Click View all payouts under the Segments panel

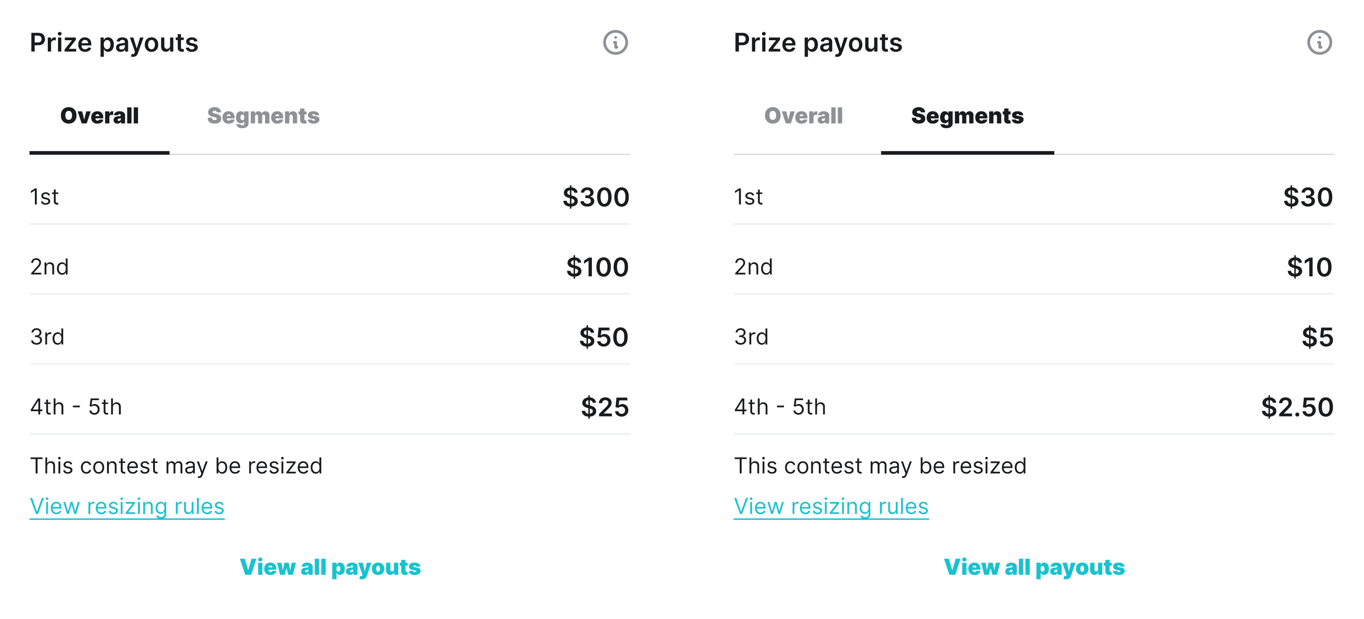1034,567
